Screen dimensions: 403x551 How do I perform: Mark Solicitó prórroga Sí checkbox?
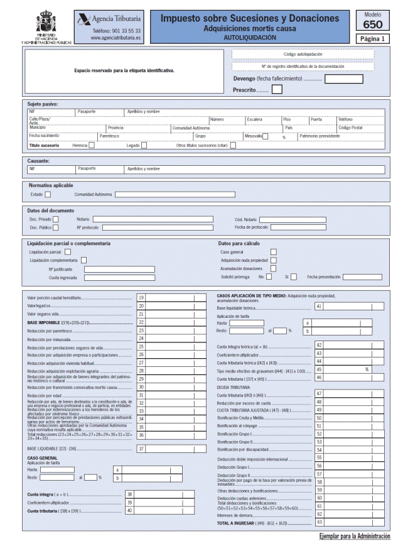[294, 277]
